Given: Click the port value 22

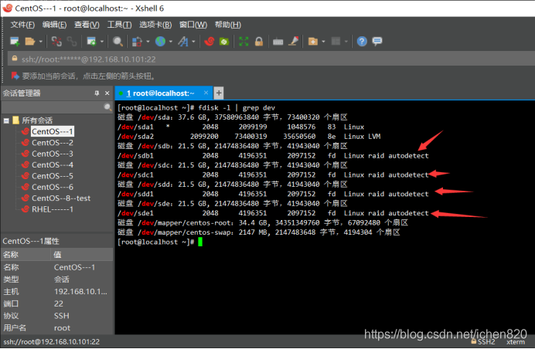Looking at the screenshot, I should click(x=58, y=303).
